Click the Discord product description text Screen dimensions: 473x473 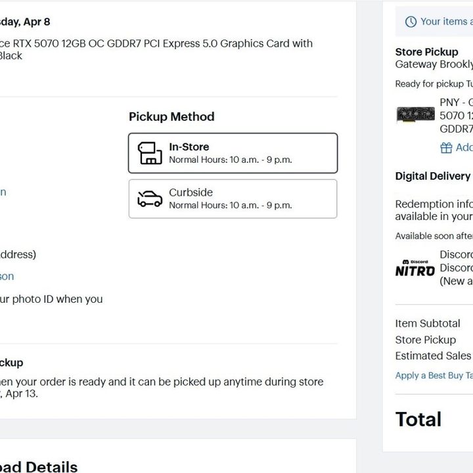pyautogui.click(x=456, y=268)
